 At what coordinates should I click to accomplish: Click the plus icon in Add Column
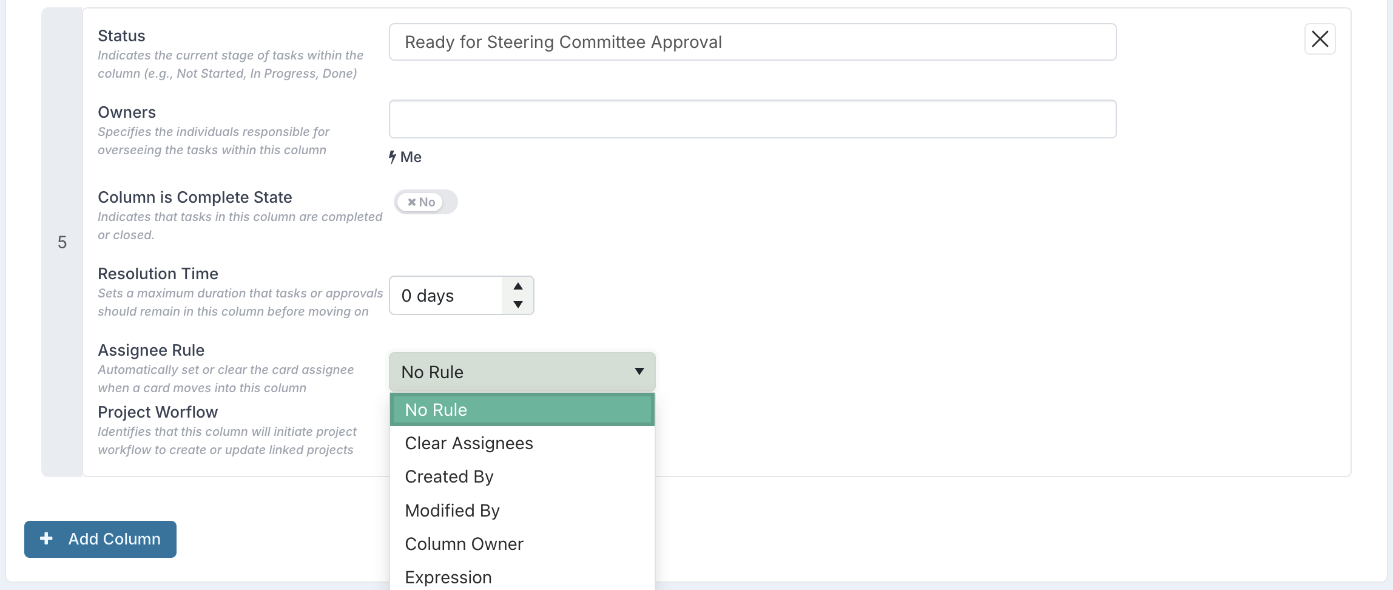(x=46, y=538)
